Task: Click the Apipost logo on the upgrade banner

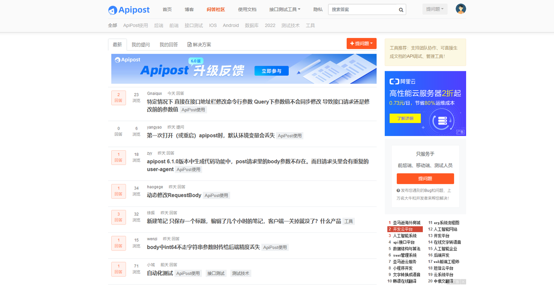Action: [127, 60]
